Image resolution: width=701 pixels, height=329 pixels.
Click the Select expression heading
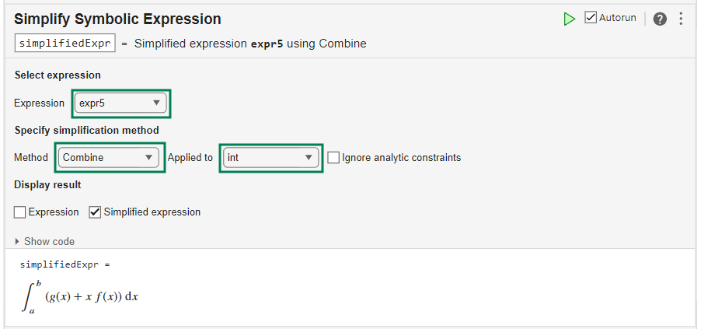pyautogui.click(x=58, y=75)
